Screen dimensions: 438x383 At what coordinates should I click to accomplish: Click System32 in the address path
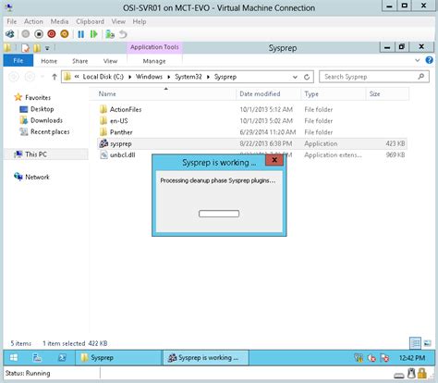click(189, 77)
